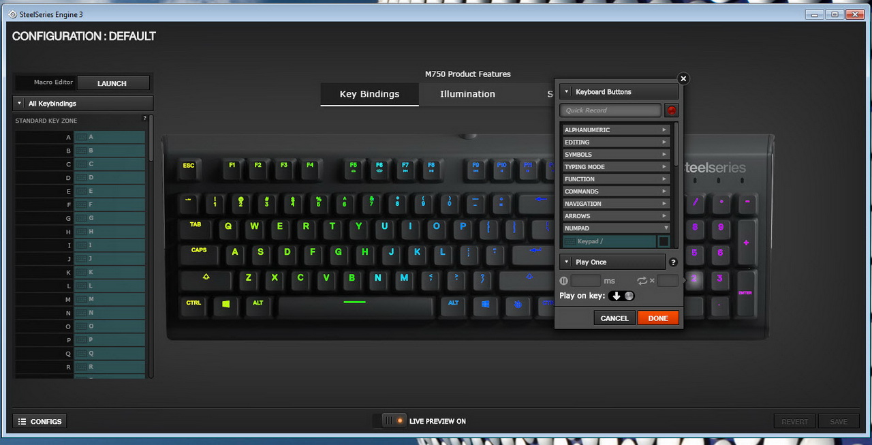Image resolution: width=872 pixels, height=445 pixels.
Task: Toggle the Play on key switch
Action: click(621, 296)
